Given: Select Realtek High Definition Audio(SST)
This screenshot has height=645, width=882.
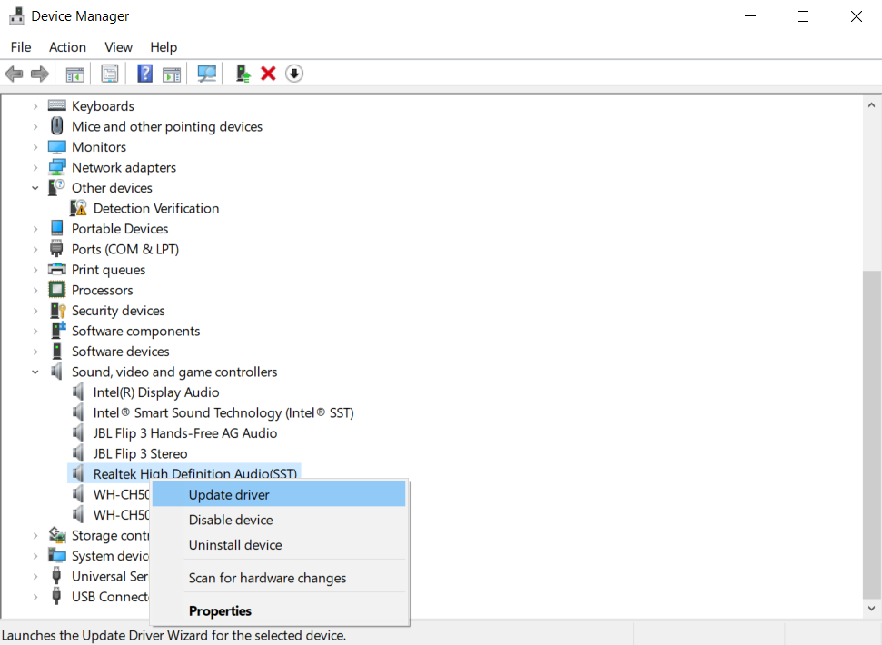Looking at the screenshot, I should (x=194, y=472).
